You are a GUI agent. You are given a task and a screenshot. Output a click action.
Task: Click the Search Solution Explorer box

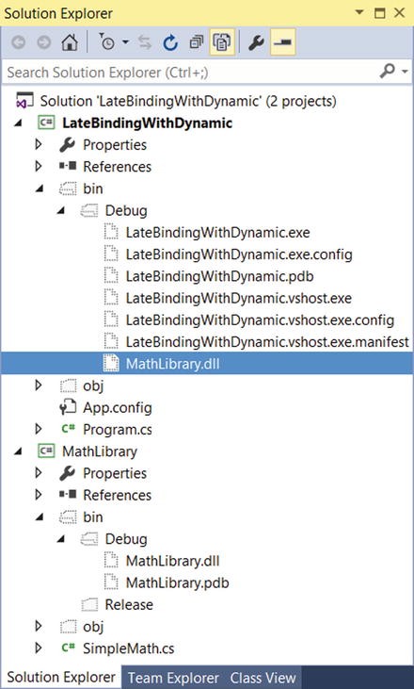[x=191, y=72]
